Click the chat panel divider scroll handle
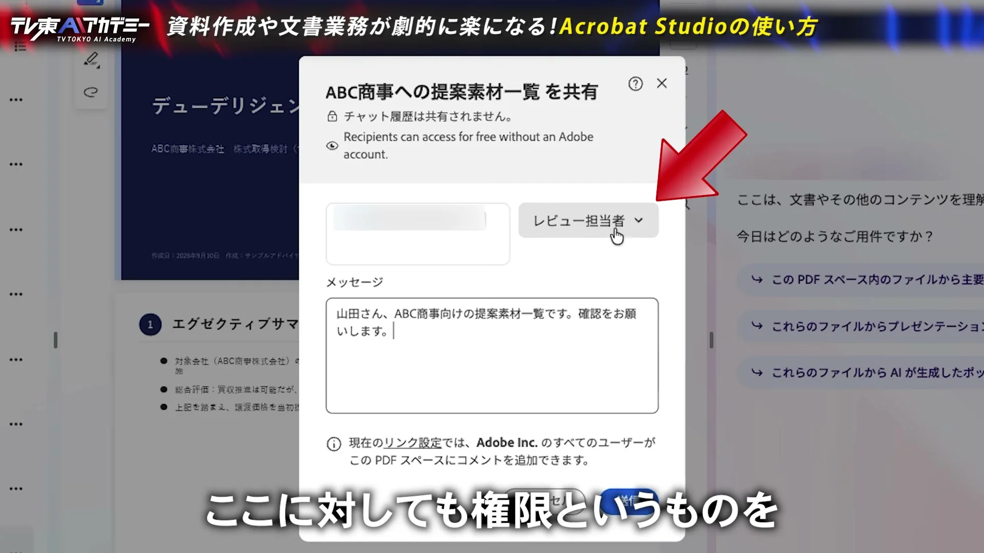Image resolution: width=984 pixels, height=553 pixels. click(x=711, y=340)
